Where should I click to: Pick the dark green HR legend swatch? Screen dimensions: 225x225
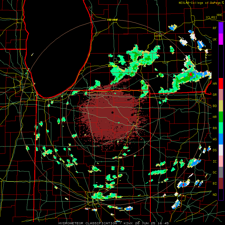pos(221,117)
